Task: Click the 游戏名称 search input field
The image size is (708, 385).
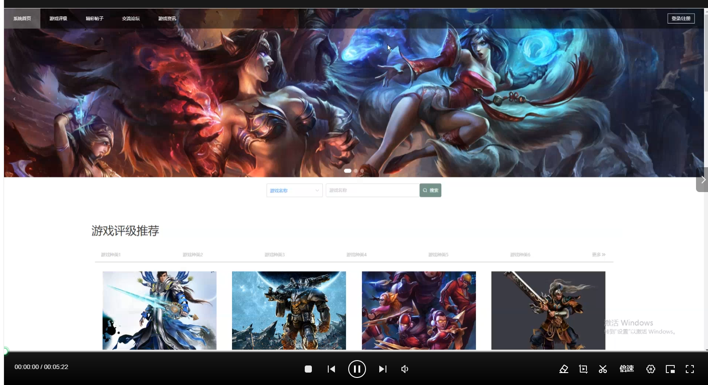Action: click(372, 190)
